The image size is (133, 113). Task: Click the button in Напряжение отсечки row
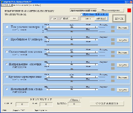pyautogui.click(x=123, y=65)
